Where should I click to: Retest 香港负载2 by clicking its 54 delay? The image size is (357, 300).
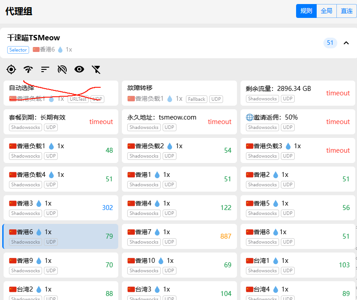pos(228,150)
